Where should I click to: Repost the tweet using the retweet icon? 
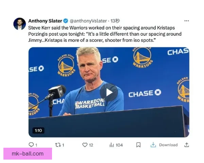[57, 145]
